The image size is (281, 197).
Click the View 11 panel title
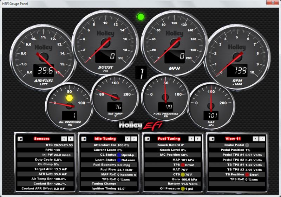(x=233, y=139)
